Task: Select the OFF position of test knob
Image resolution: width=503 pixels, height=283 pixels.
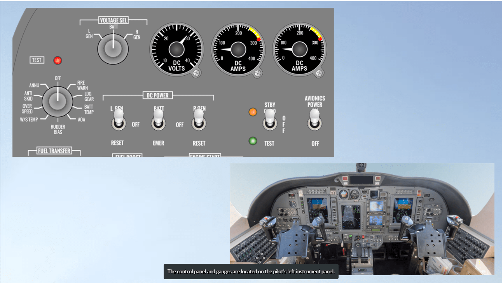Action: pos(58,78)
